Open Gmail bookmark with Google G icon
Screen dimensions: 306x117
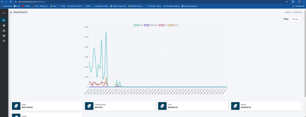point(17,6)
